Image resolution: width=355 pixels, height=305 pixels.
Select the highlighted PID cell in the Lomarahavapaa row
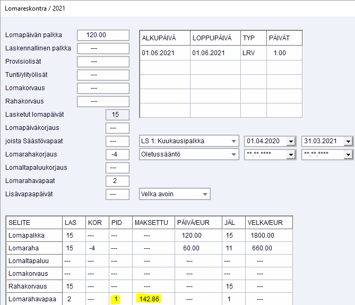coord(115,299)
